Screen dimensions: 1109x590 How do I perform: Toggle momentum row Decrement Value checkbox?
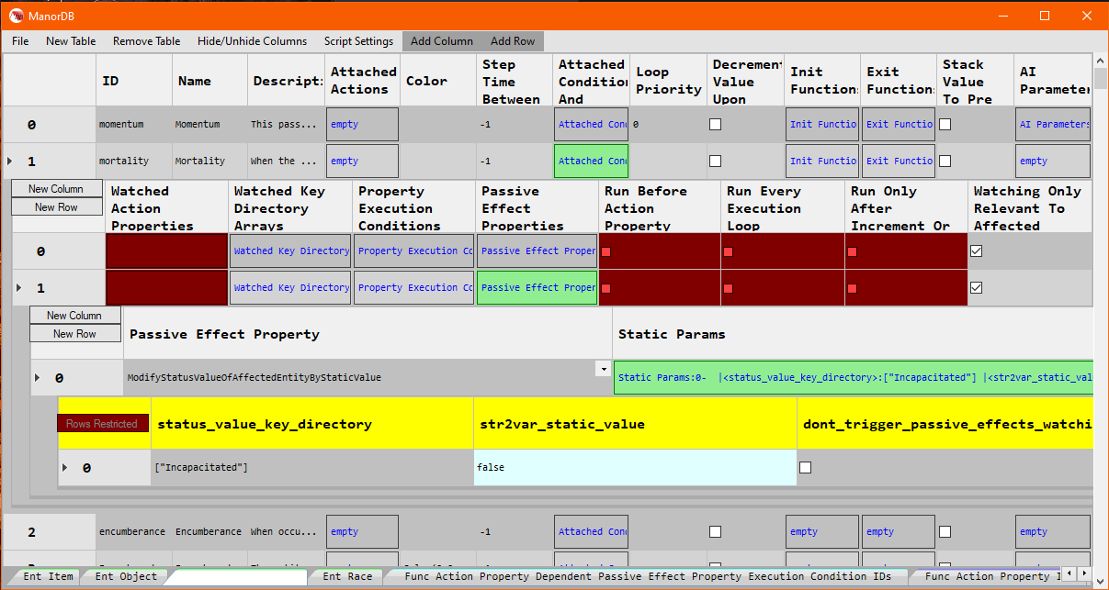715,124
